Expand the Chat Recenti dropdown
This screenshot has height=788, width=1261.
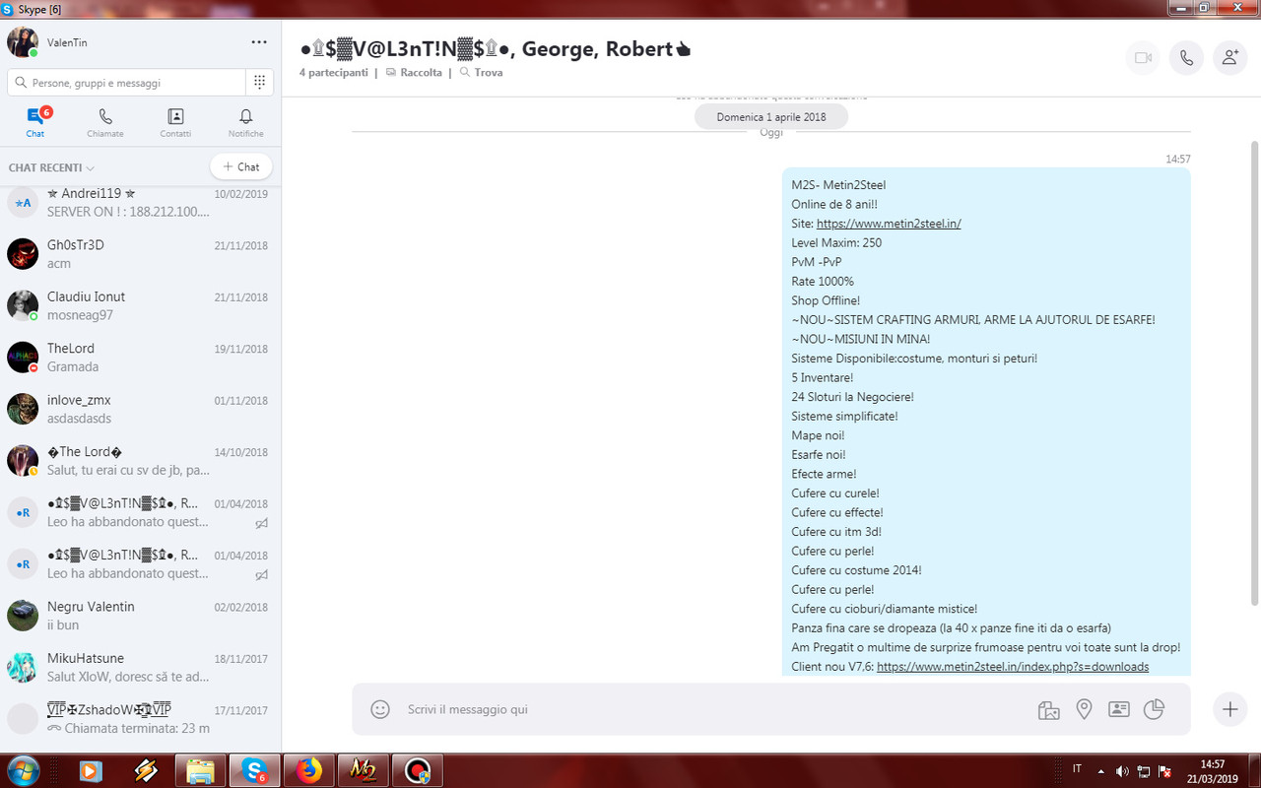click(x=51, y=167)
